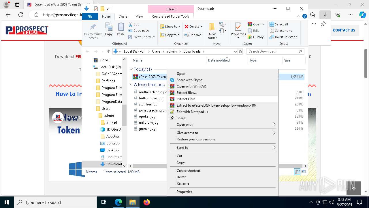This screenshot has width=369, height=208.
Task: Click the Properties ribbon icon
Action: (x=238, y=31)
